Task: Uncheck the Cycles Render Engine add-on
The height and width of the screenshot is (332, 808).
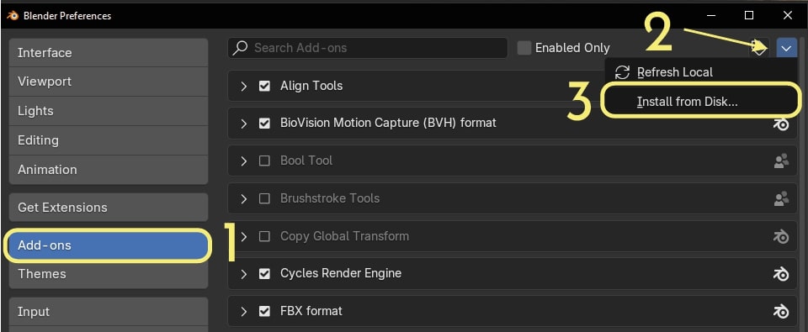Action: (x=264, y=274)
